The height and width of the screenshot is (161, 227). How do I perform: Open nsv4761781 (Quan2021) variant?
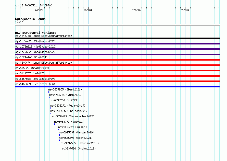click(65, 95)
